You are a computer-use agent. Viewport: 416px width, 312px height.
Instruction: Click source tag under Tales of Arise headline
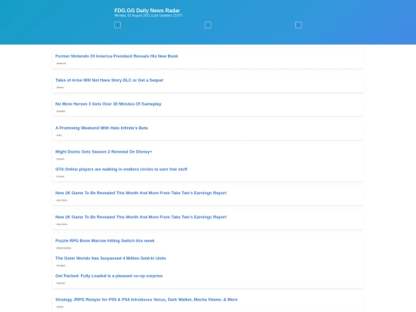[60, 87]
